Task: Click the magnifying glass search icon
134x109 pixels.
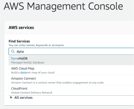Action: 13,51
